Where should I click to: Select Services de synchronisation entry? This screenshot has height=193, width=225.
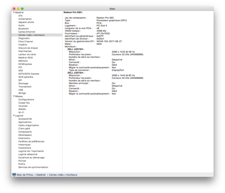click(33, 167)
